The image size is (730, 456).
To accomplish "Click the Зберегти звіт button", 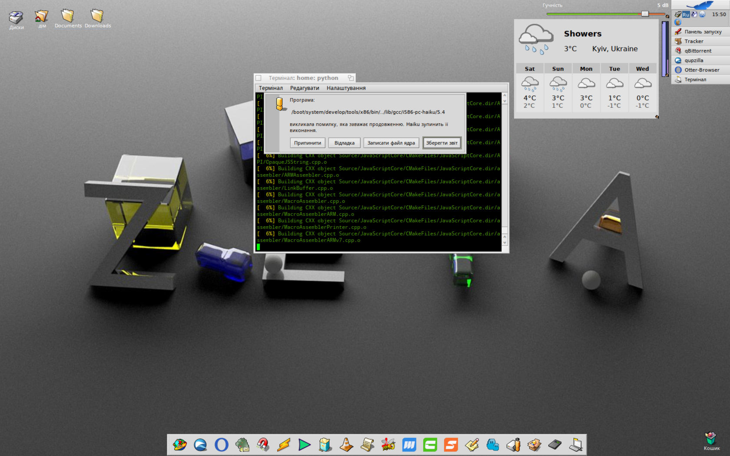I will click(x=441, y=143).
